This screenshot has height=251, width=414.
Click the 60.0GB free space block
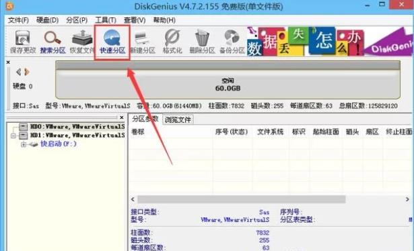coord(228,81)
